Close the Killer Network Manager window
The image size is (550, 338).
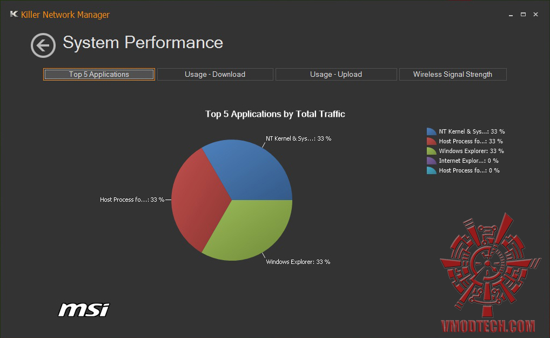[x=535, y=15]
